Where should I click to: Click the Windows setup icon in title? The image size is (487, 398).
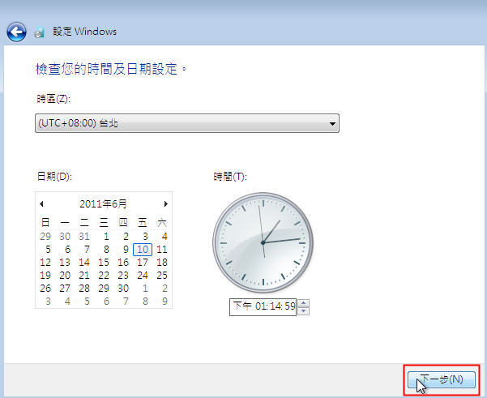tap(39, 32)
